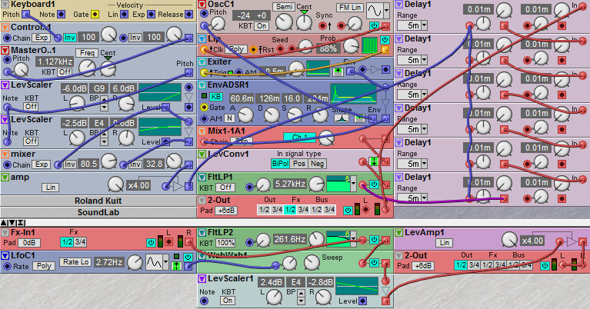Click the yellow Gate input connector on EnvADSR1
Image resolution: width=590 pixels, height=309 pixels.
point(204,108)
